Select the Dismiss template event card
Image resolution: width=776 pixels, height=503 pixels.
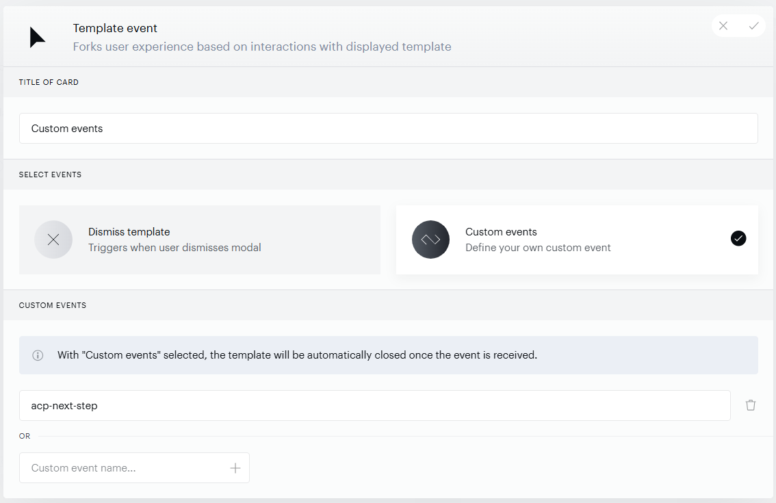pyautogui.click(x=200, y=240)
